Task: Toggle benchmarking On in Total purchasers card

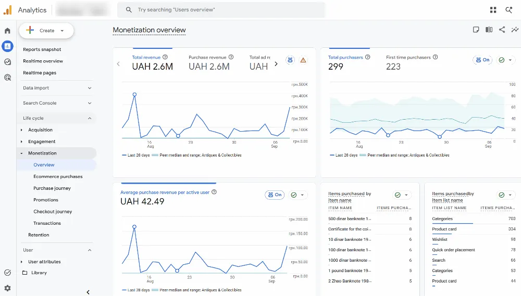Action: pyautogui.click(x=482, y=60)
